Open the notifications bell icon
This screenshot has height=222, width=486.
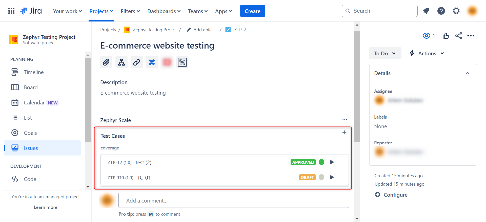click(426, 11)
